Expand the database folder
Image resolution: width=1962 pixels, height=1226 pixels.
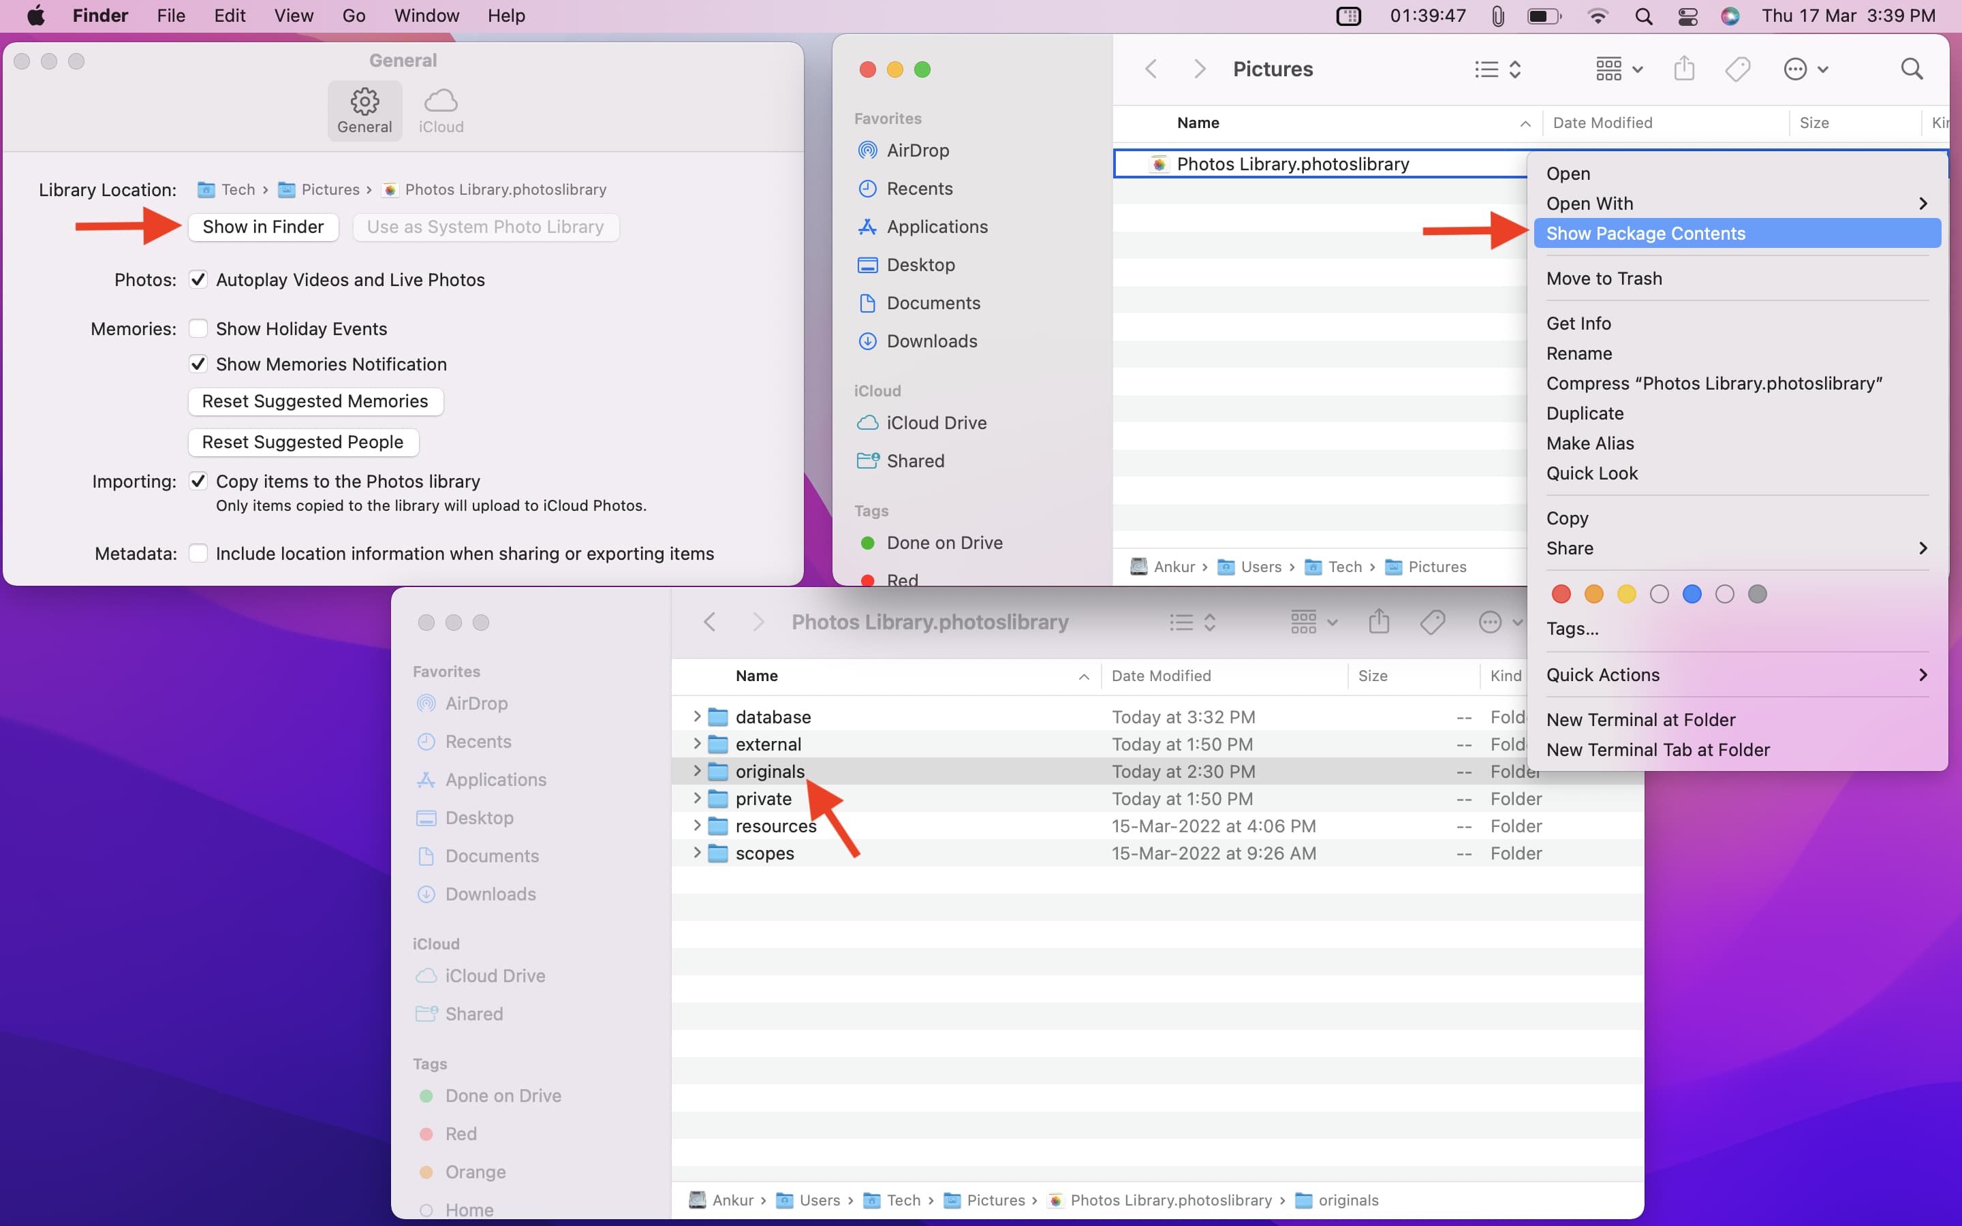[x=696, y=716]
